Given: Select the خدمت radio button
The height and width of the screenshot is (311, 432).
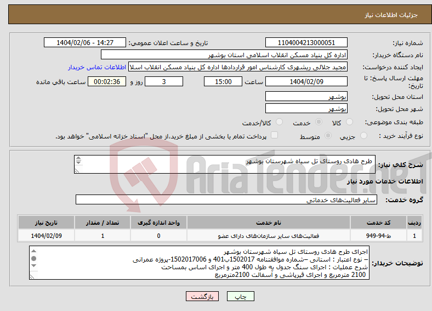Looking at the screenshot, I should pos(319,122).
